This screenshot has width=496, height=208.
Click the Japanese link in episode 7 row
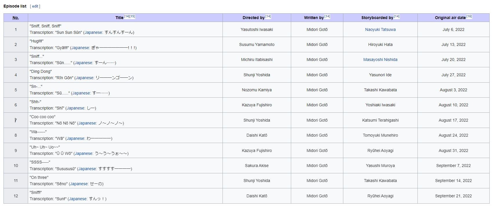[87, 123]
